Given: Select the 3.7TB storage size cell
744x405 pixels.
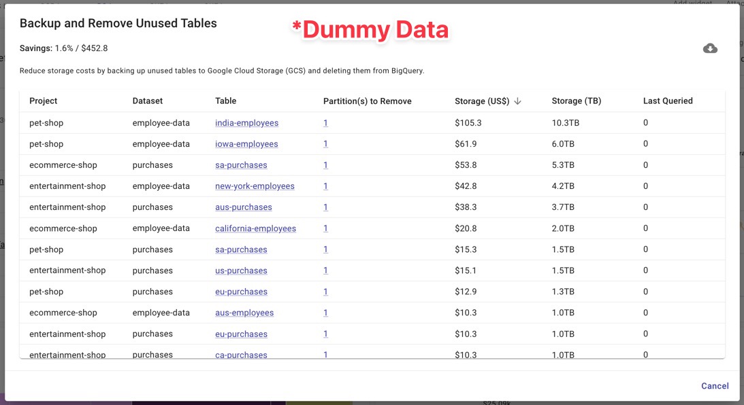Looking at the screenshot, I should 563,207.
